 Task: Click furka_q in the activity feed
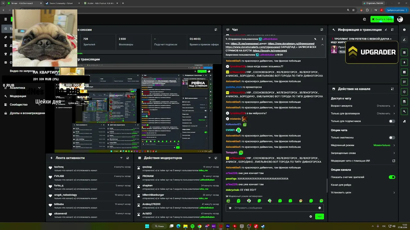59,186
